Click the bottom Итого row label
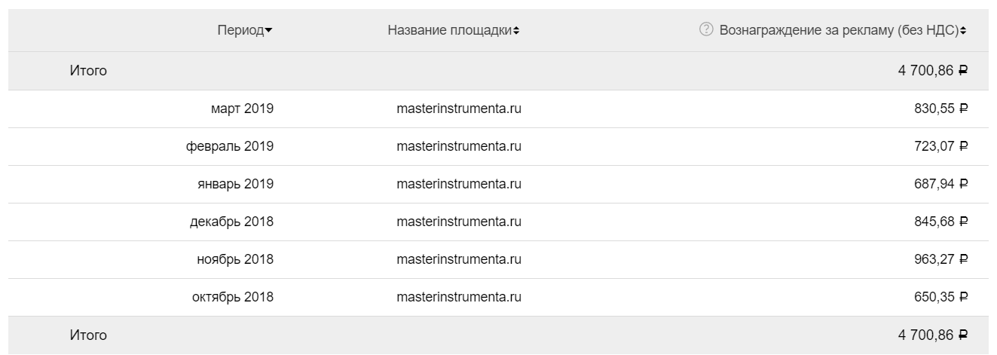 point(88,335)
